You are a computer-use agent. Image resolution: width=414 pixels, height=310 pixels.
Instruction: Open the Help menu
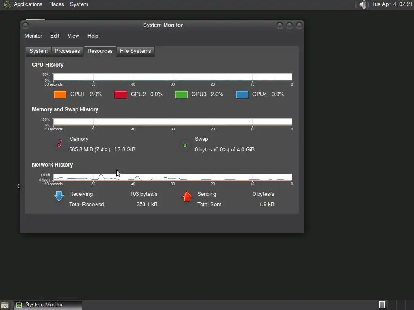click(x=93, y=36)
